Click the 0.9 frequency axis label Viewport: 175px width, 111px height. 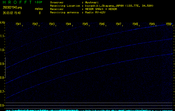tap(3, 64)
